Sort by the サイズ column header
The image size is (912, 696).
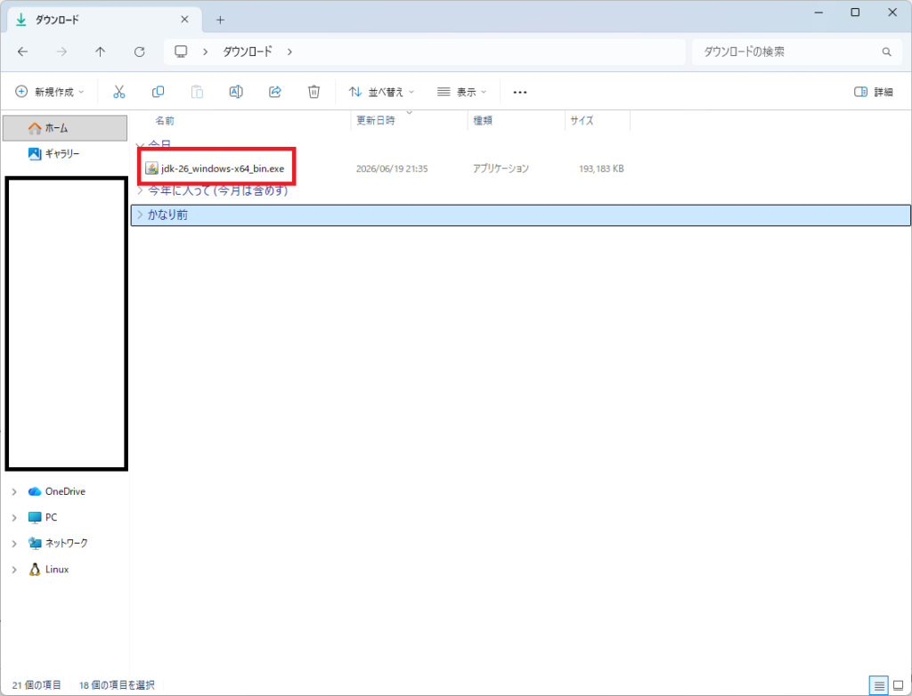(x=582, y=120)
